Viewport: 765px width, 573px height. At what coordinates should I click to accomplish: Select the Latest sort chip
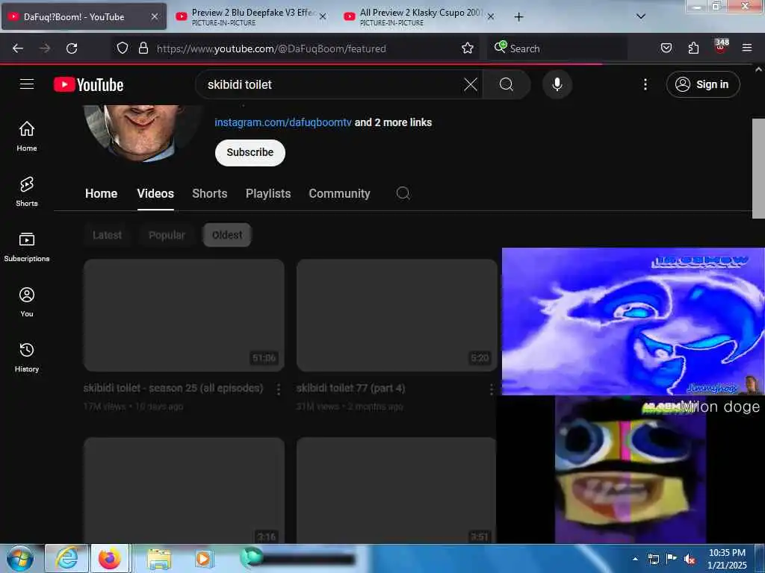107,235
